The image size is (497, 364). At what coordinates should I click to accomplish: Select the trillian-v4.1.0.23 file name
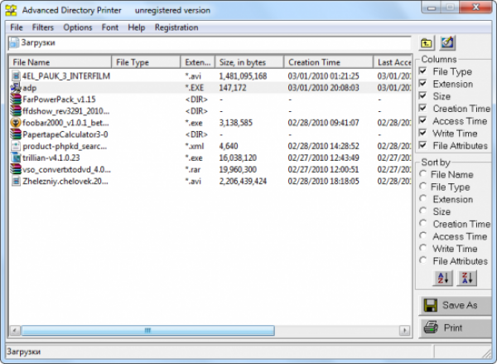click(x=51, y=158)
